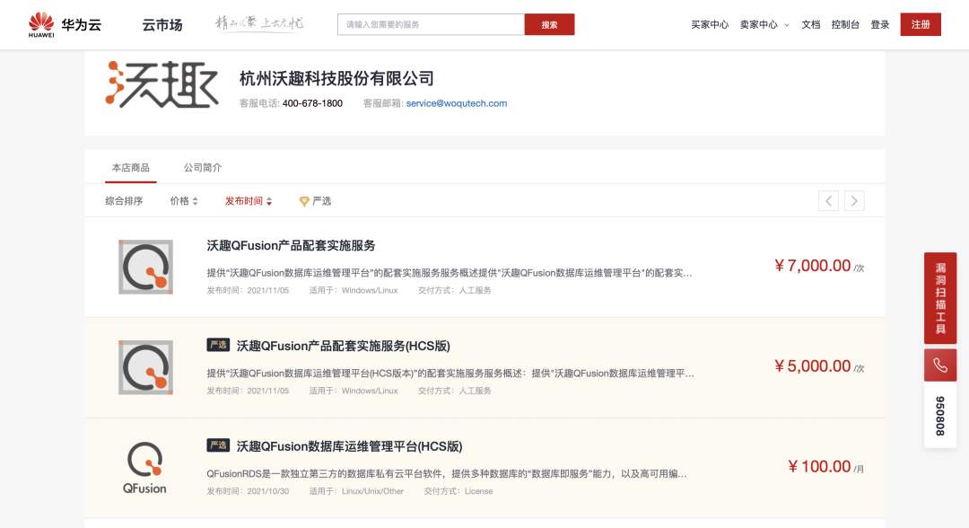The height and width of the screenshot is (528, 969).
Task: Click the red phone contact icon
Action: click(940, 365)
